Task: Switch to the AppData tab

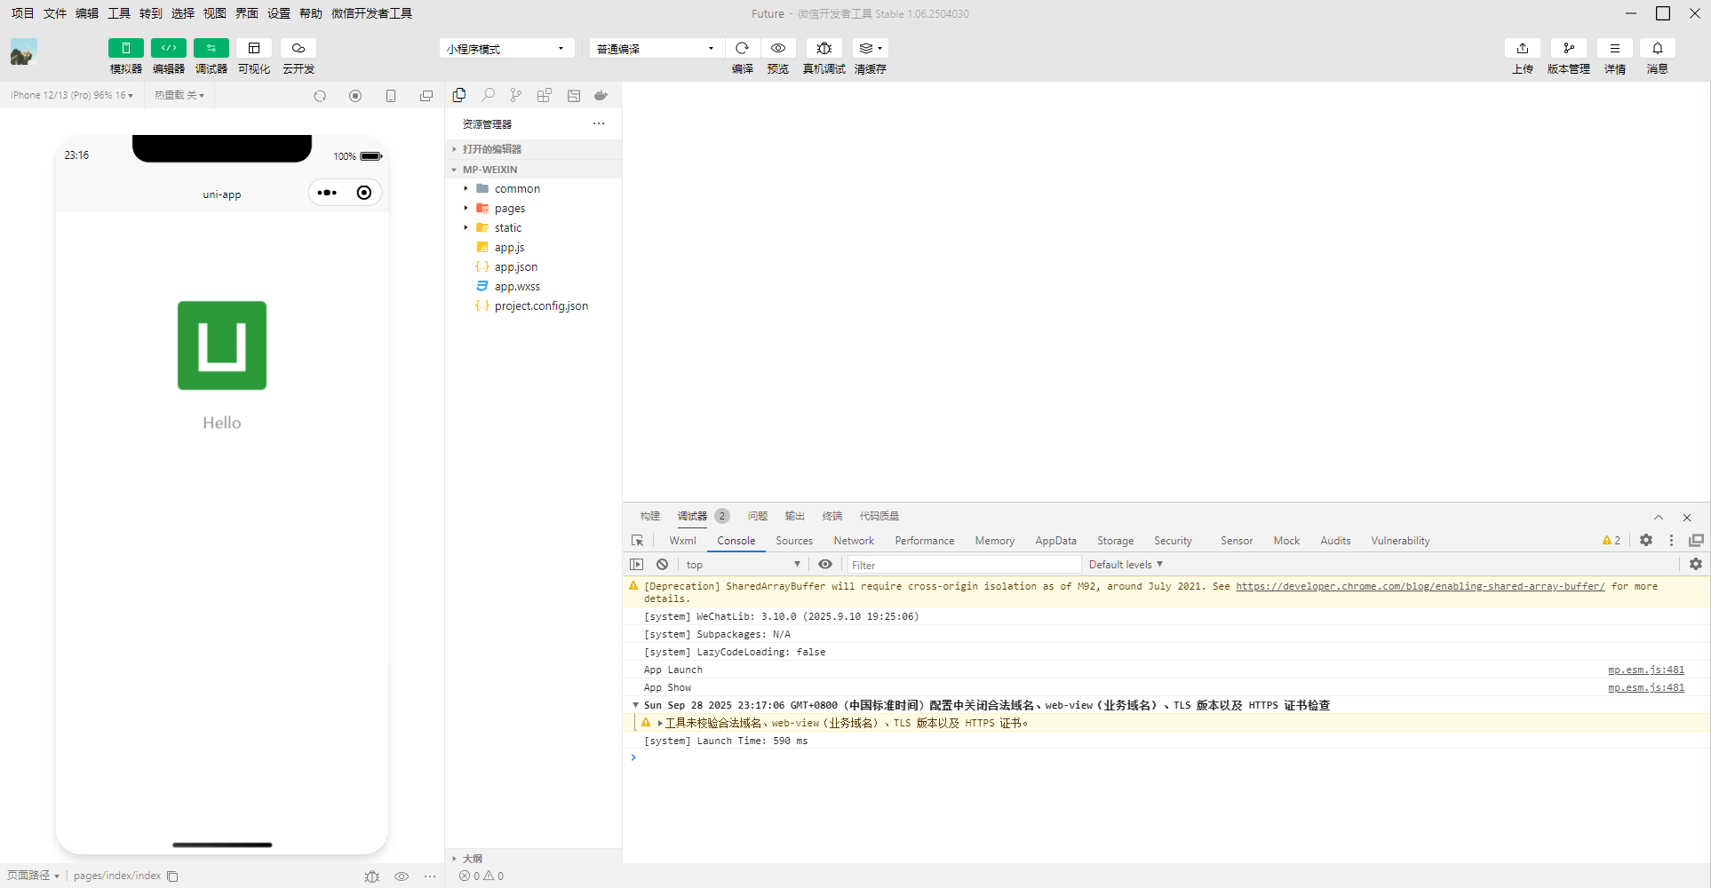Action: [x=1055, y=541]
